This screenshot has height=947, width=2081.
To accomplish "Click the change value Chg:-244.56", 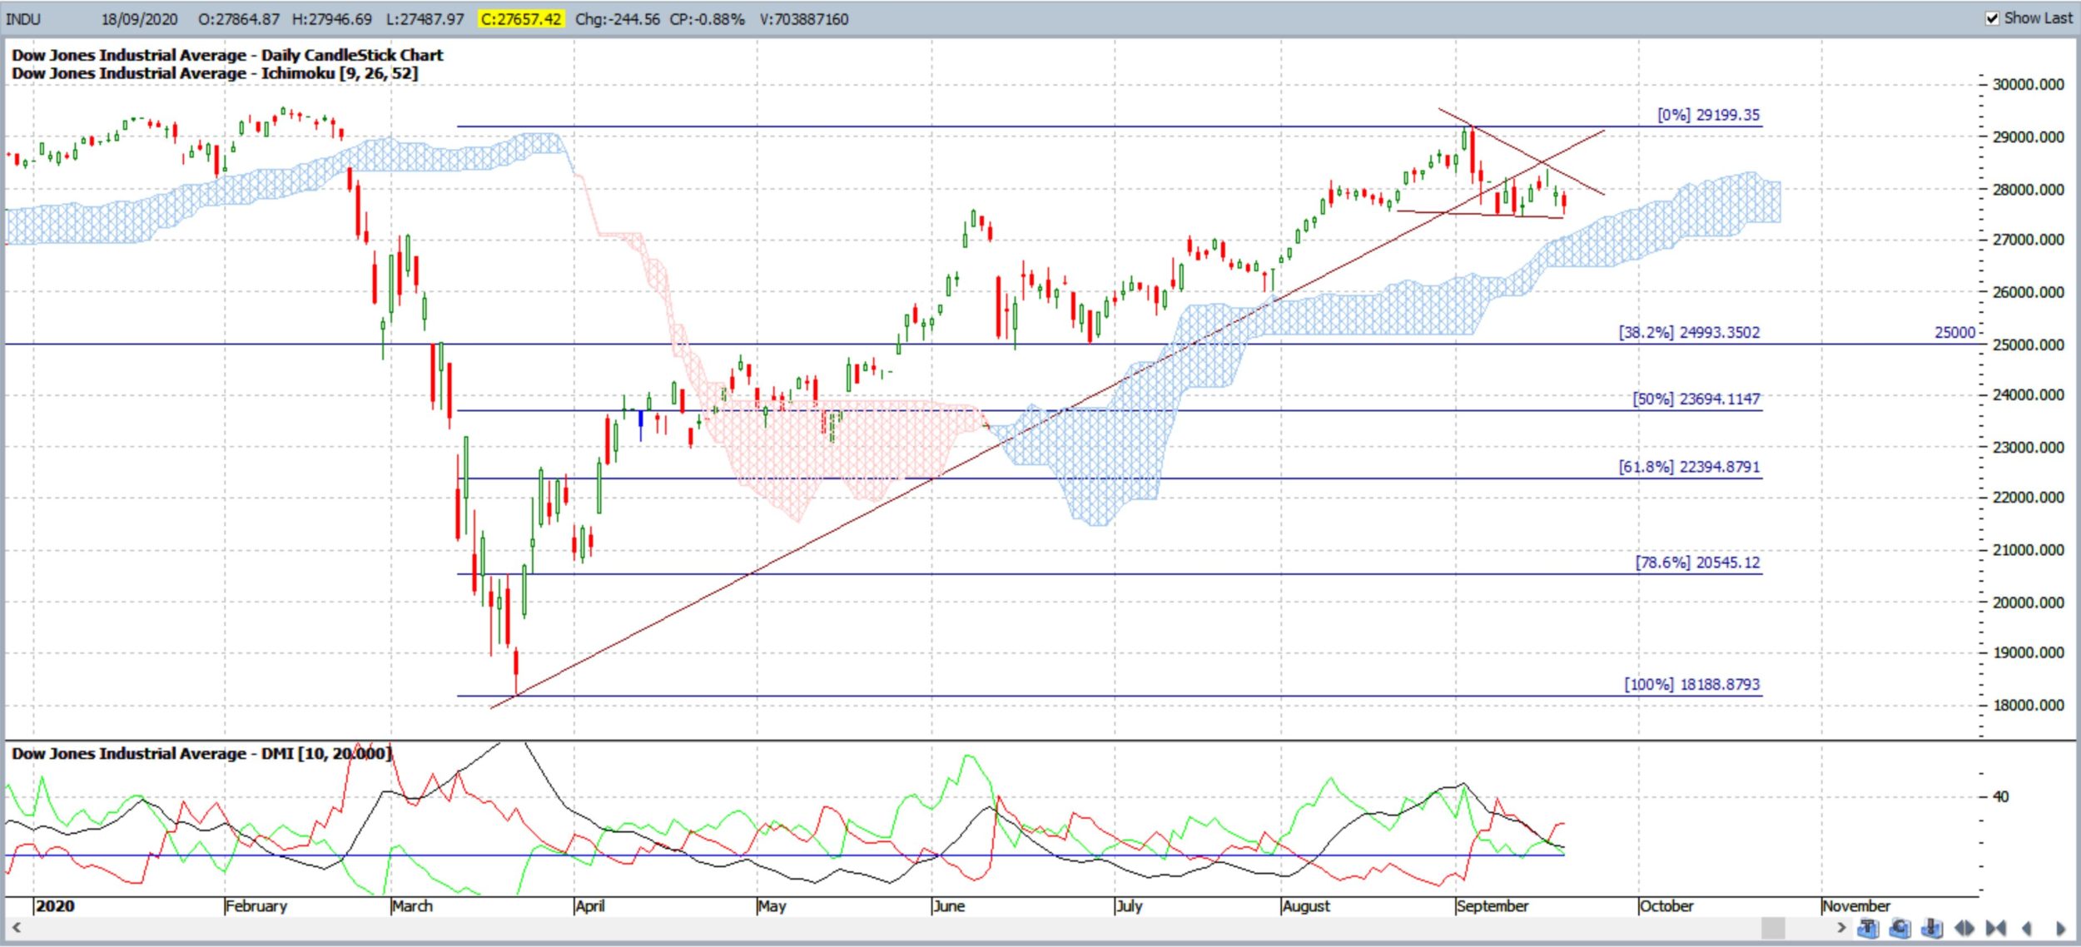I will 617,19.
